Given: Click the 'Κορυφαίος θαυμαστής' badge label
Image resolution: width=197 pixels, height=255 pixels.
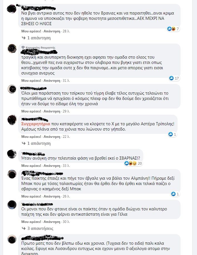Looking at the screenshot, I should (x=40, y=47).
